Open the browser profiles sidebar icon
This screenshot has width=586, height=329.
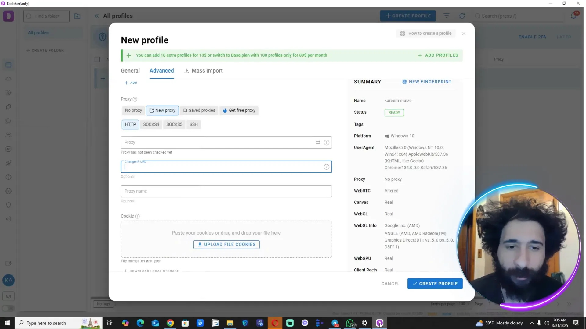tap(9, 65)
